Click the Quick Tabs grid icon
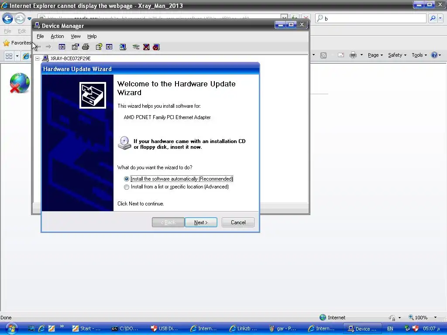447x335 pixels. tap(9, 56)
